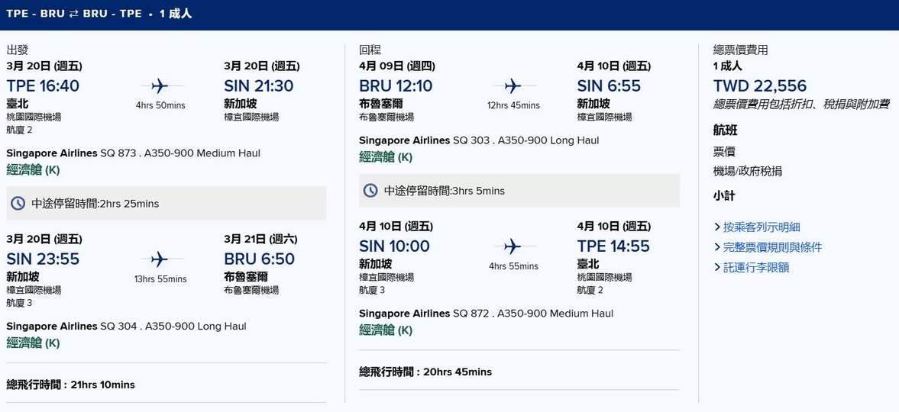This screenshot has width=899, height=412.
Task: Open 完整票價規則與條件 fare rules link
Action: coord(771,247)
